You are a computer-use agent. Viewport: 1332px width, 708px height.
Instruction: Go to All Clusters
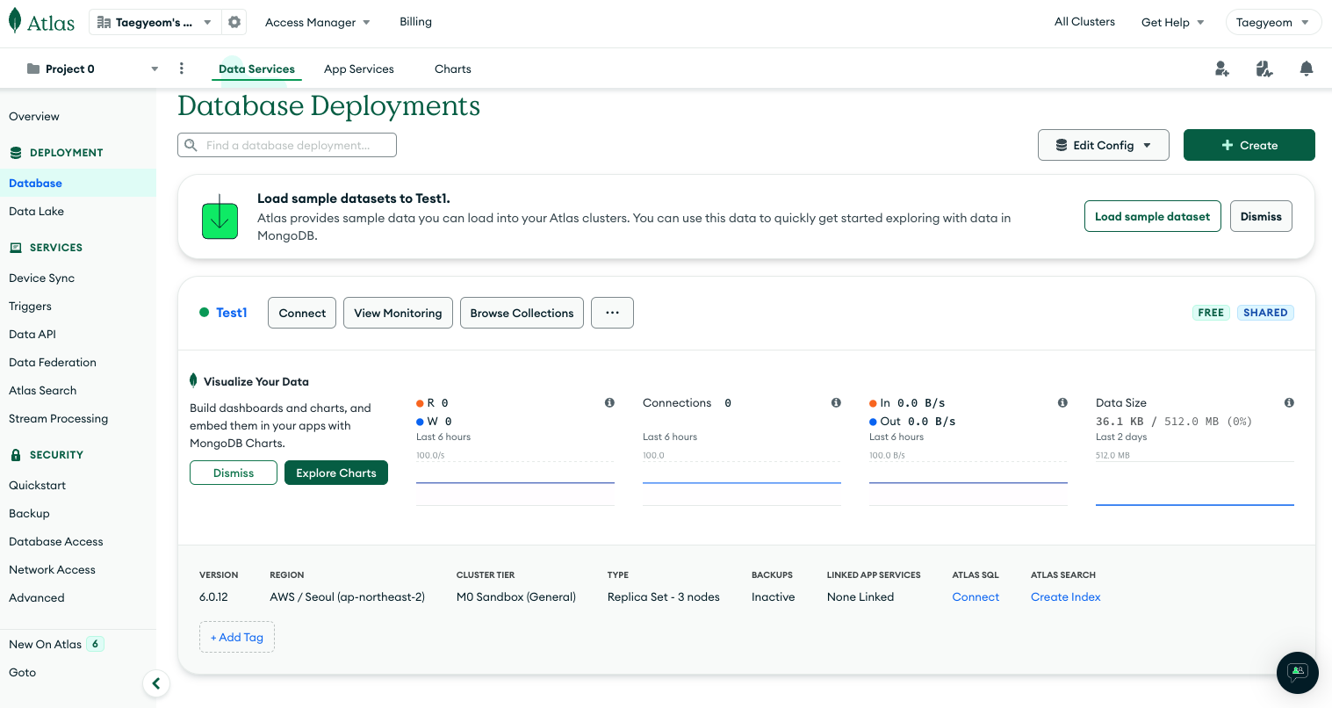(1084, 21)
